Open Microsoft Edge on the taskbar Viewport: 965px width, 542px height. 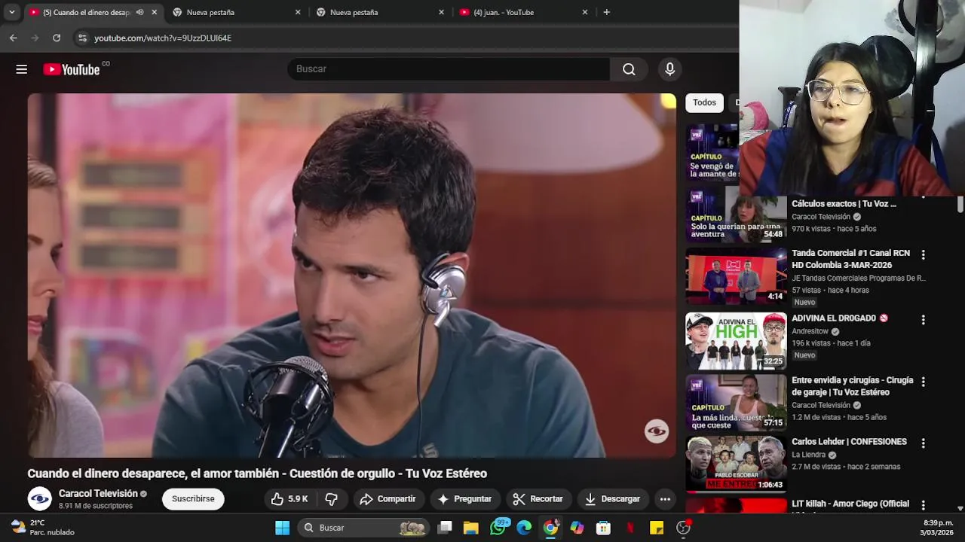[x=524, y=528]
